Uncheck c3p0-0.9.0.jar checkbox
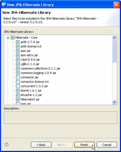121x152 pixels. [x=18, y=60]
